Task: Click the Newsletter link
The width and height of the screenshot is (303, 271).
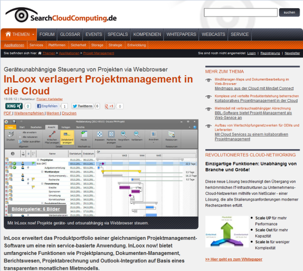Action: pos(292,53)
